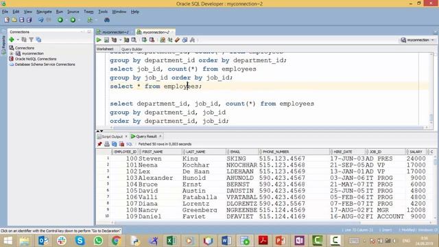Expand the myconnection tree node

tap(12, 54)
